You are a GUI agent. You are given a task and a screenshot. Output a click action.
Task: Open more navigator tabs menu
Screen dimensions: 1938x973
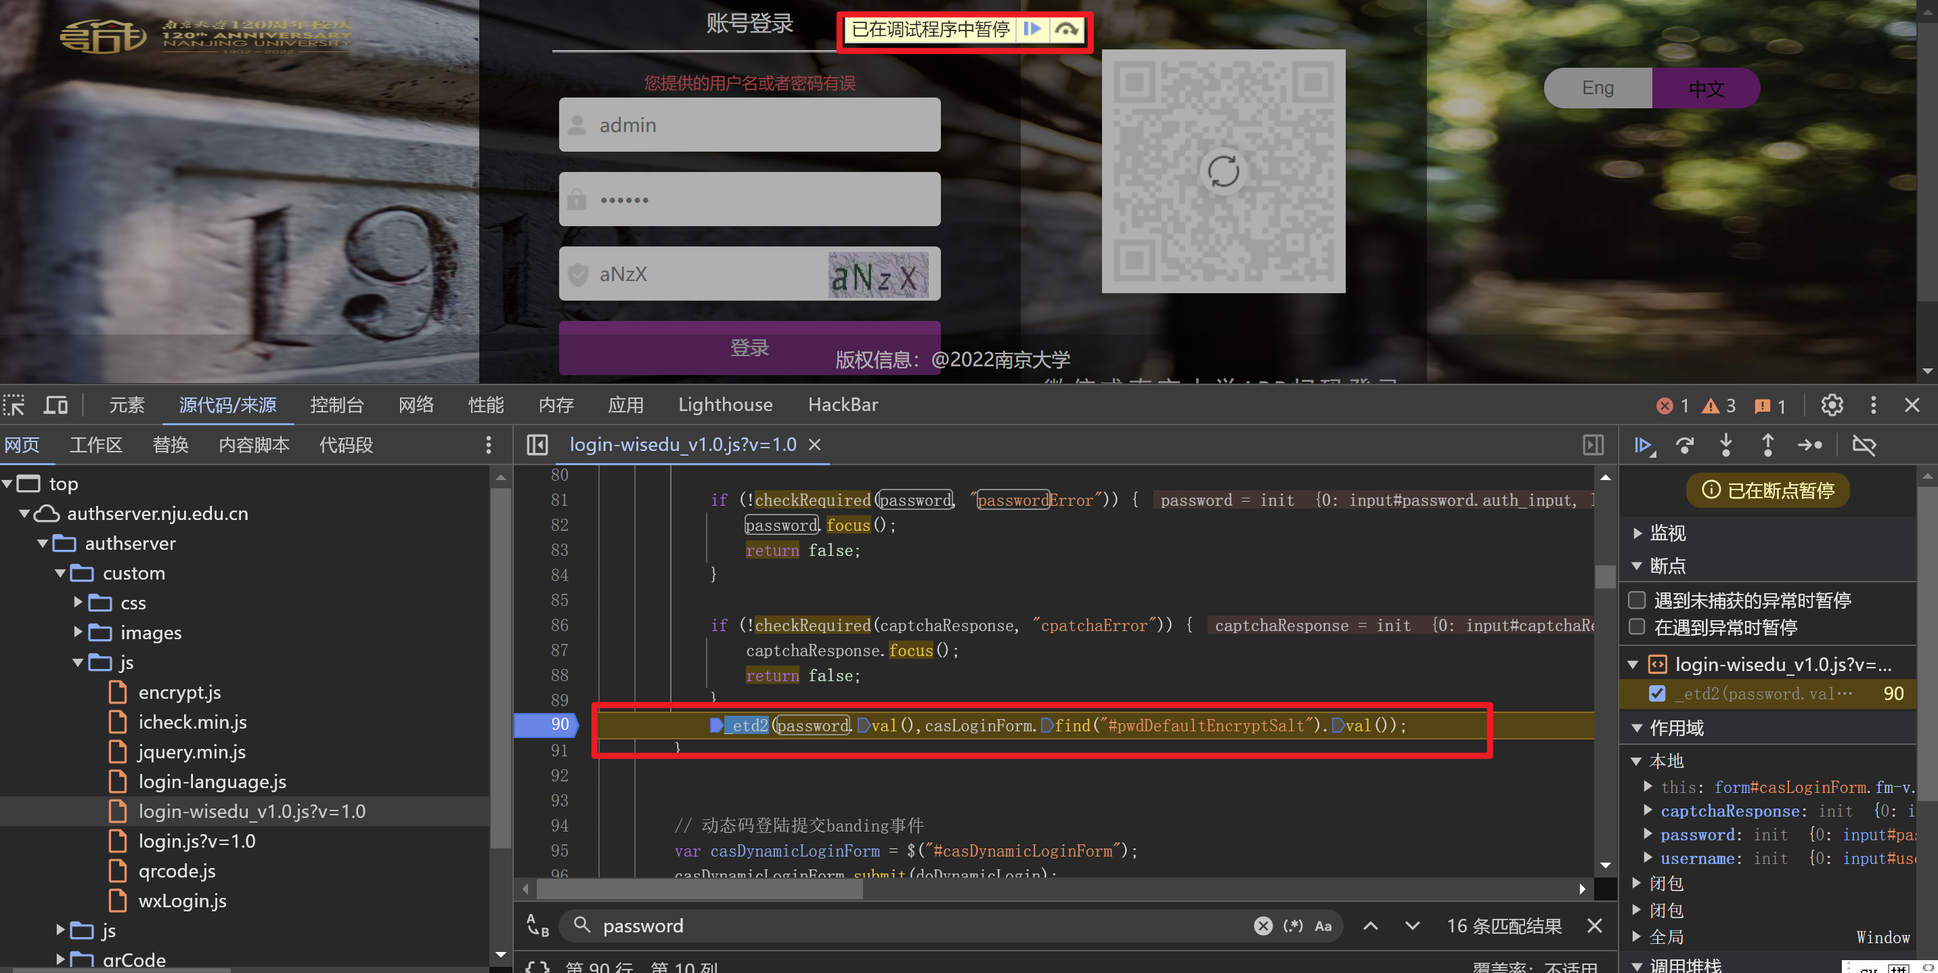(488, 445)
